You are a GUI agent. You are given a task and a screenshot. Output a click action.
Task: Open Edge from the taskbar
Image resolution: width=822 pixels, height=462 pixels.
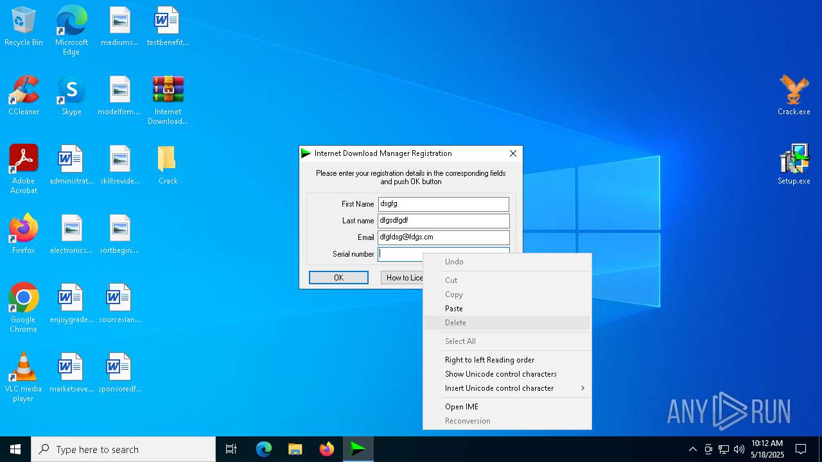(x=264, y=449)
